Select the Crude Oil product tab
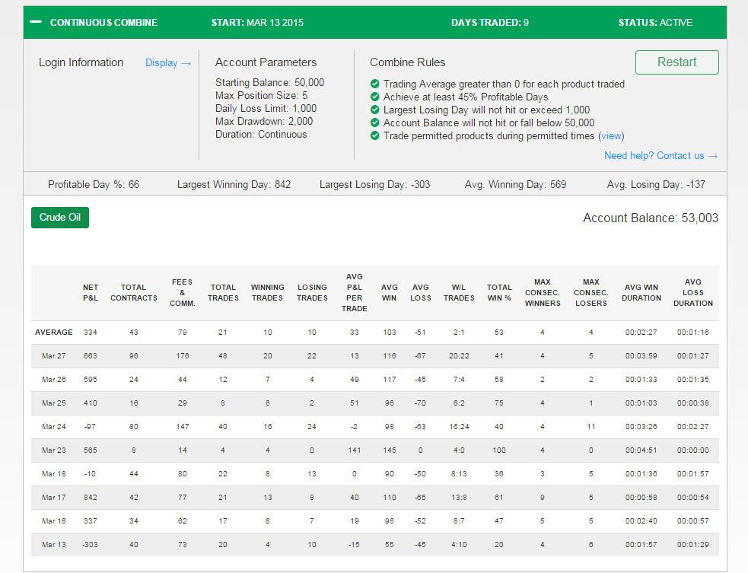Image resolution: width=748 pixels, height=573 pixels. [x=60, y=218]
